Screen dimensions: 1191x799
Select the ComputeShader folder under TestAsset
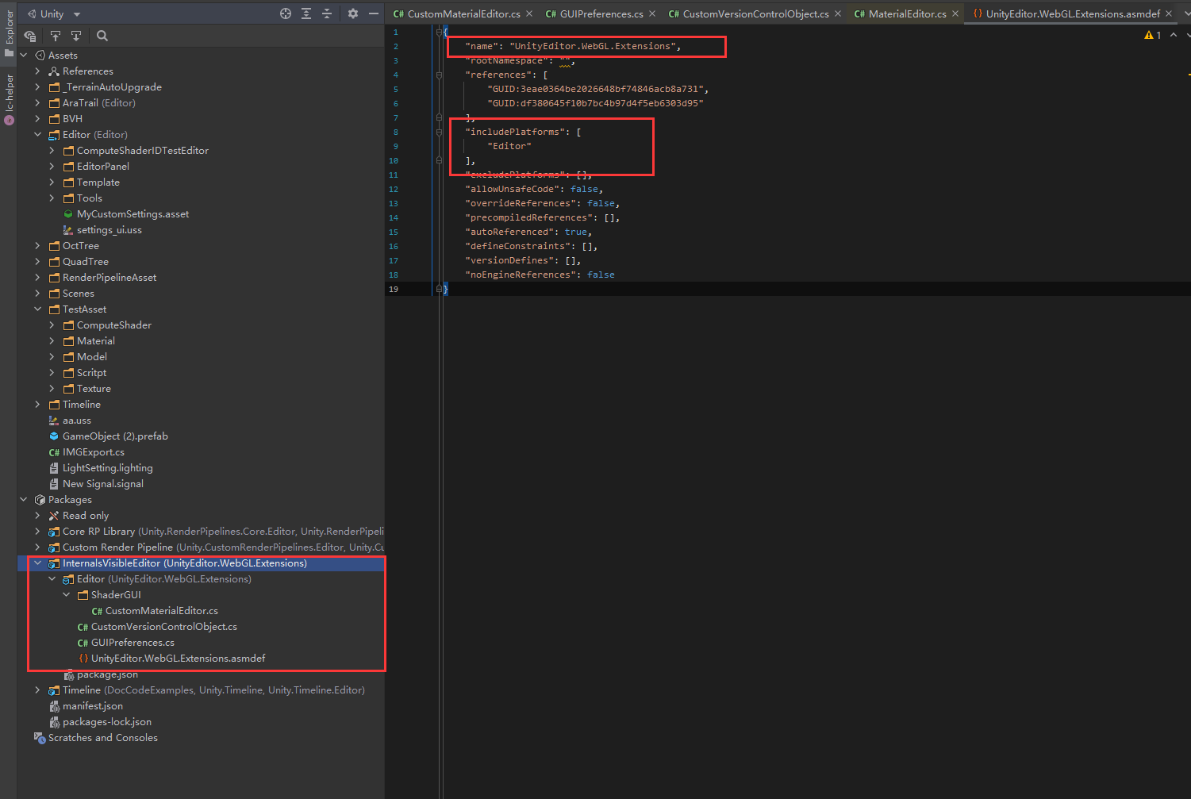(x=114, y=325)
